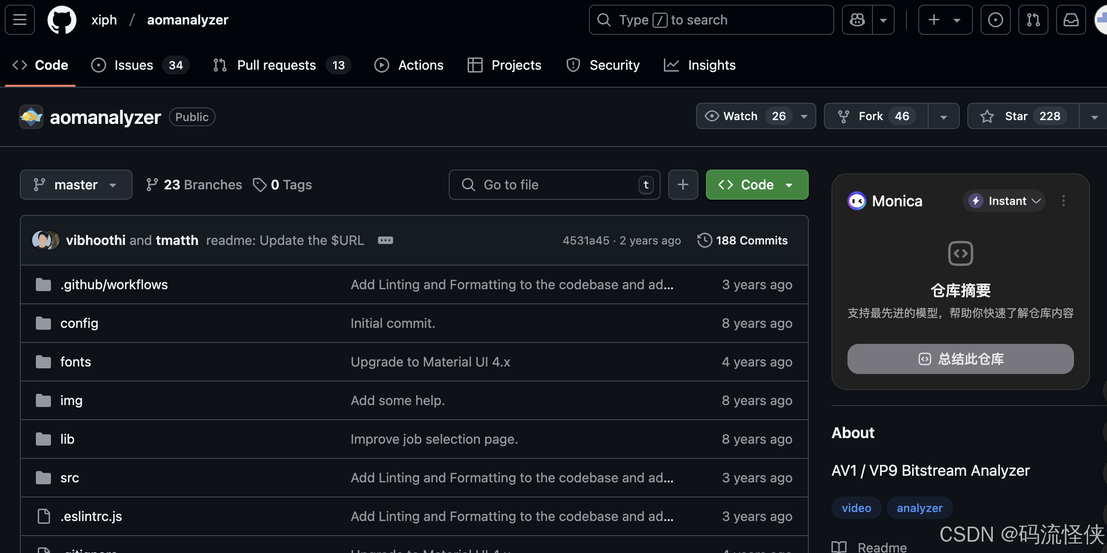
Task: Open Monica panel three-dot menu
Action: click(x=1063, y=201)
